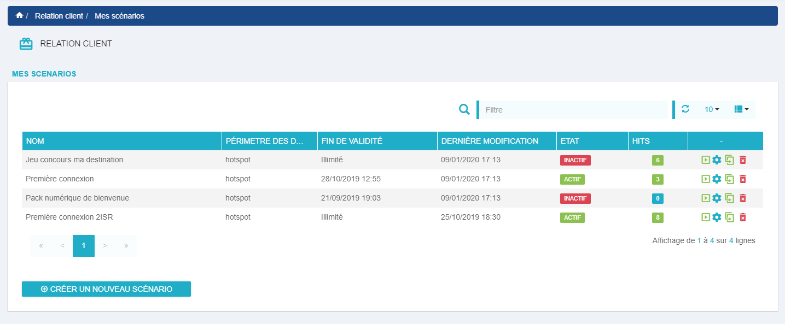Sort table by Nom column header
Viewport: 785px width, 324px height.
(x=121, y=141)
